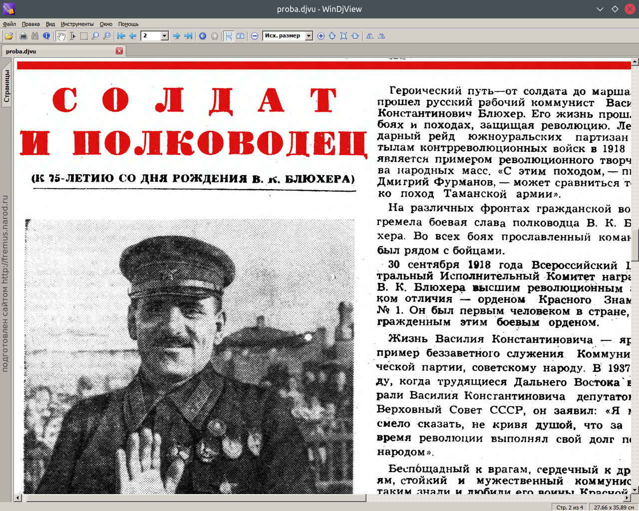
Task: Navigate back in view history
Action: pyautogui.click(x=203, y=36)
